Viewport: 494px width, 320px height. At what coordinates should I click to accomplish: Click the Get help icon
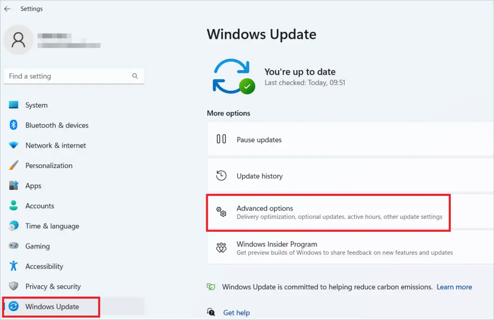tap(211, 312)
